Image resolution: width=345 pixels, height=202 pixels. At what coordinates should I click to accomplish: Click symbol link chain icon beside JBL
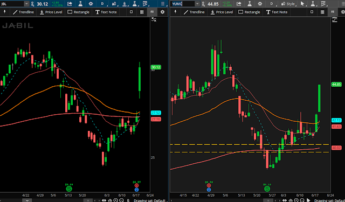(32, 4)
